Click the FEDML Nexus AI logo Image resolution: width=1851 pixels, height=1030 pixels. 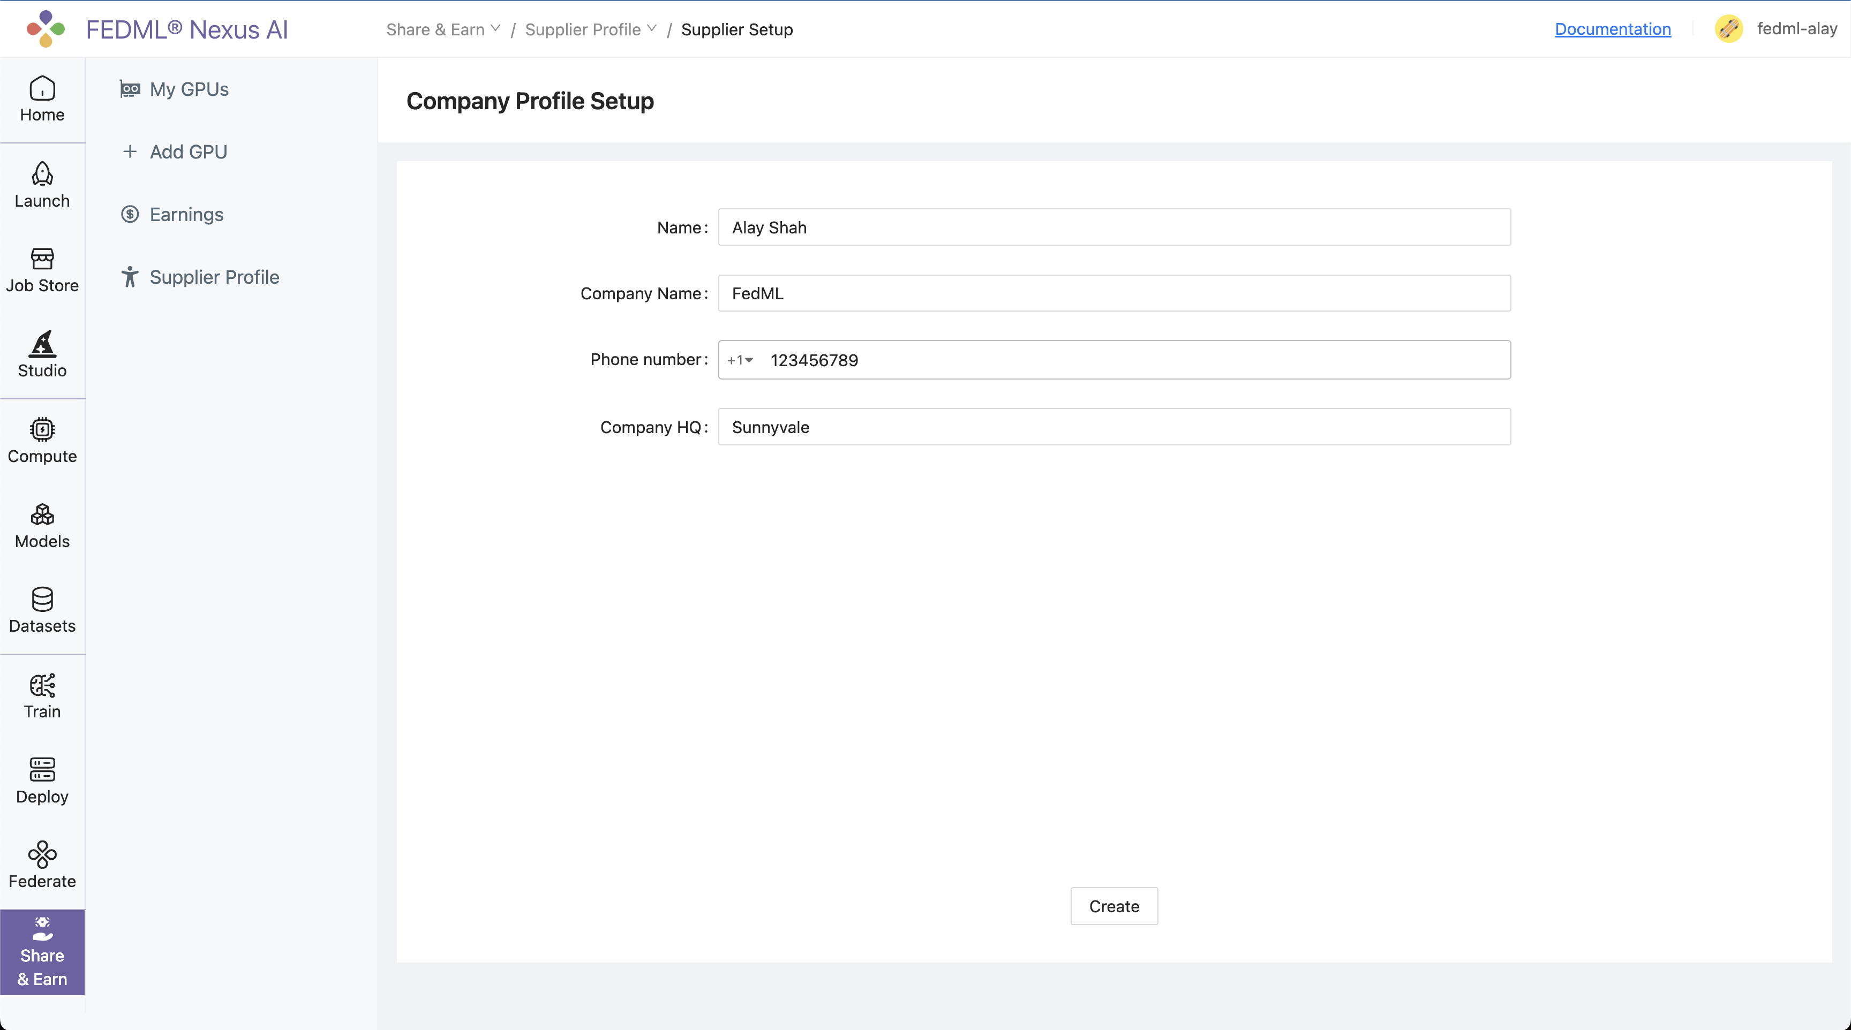pos(46,29)
